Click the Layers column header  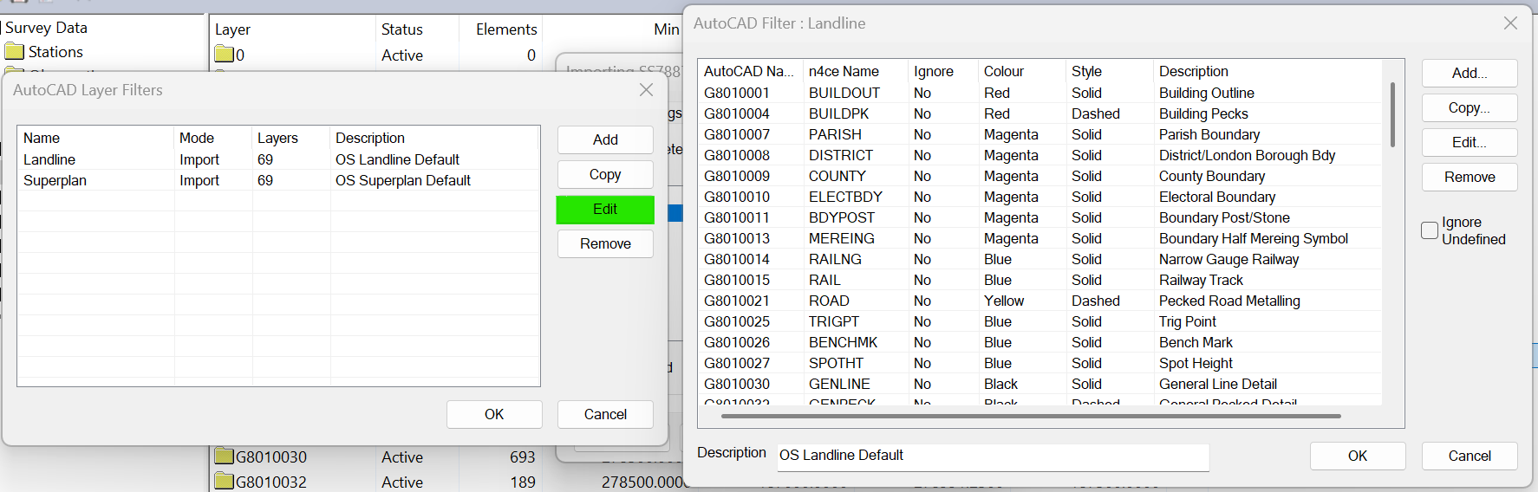click(x=291, y=138)
